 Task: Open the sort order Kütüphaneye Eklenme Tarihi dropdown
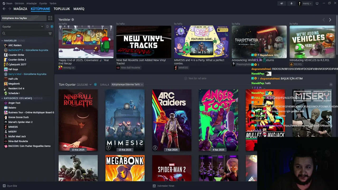pyautogui.click(x=127, y=84)
